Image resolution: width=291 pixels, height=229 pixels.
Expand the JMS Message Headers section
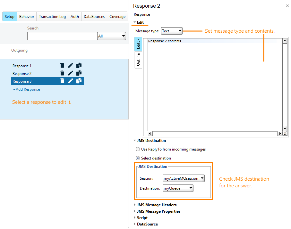click(x=157, y=205)
